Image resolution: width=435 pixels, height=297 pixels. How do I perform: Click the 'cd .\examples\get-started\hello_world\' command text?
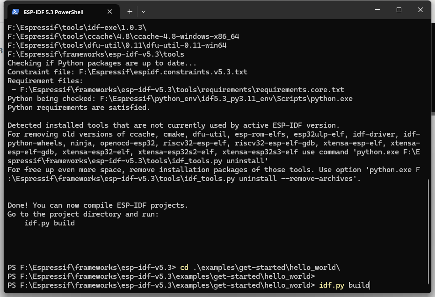[260, 268]
